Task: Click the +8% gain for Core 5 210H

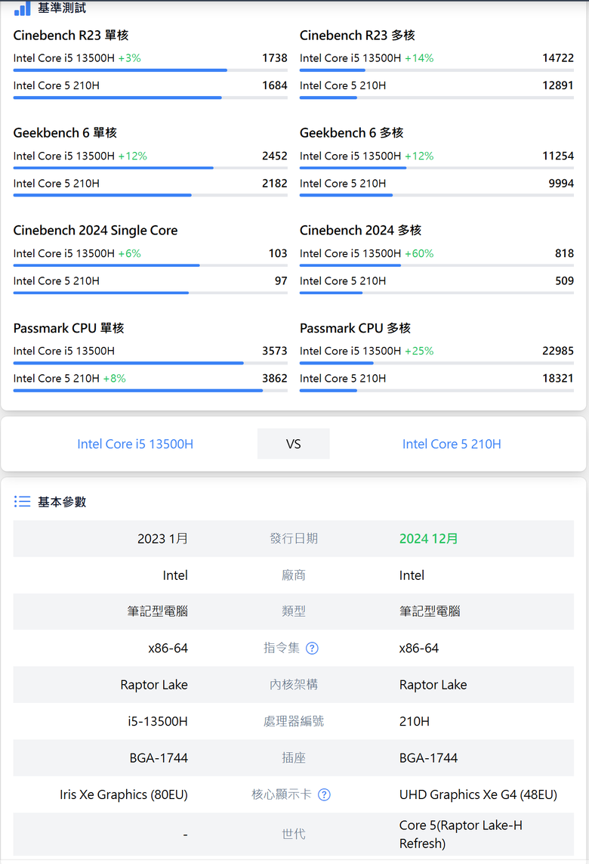Action: tap(115, 379)
